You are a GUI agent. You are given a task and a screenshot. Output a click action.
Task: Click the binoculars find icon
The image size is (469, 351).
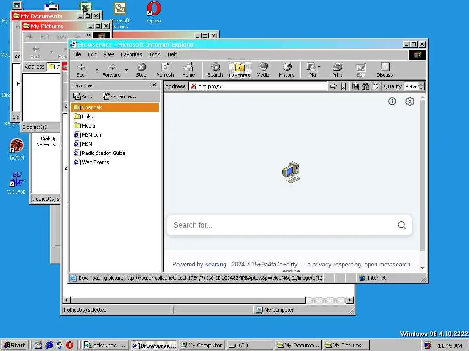tap(365, 86)
